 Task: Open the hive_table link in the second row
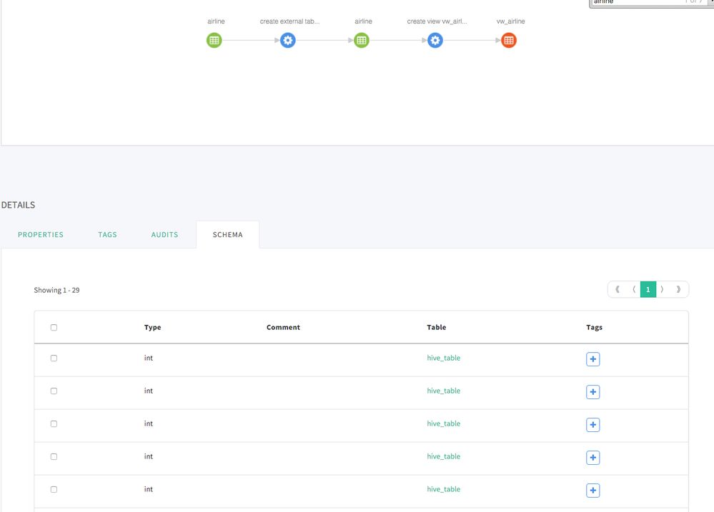444,391
